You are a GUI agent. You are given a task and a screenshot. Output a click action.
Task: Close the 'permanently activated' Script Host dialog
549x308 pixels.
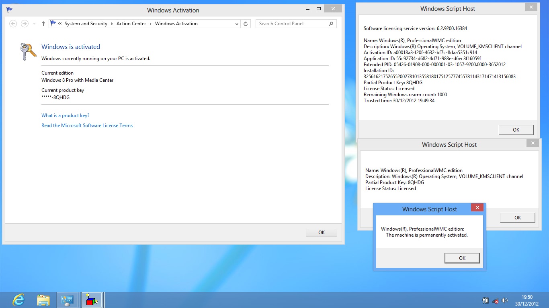pyautogui.click(x=477, y=207)
